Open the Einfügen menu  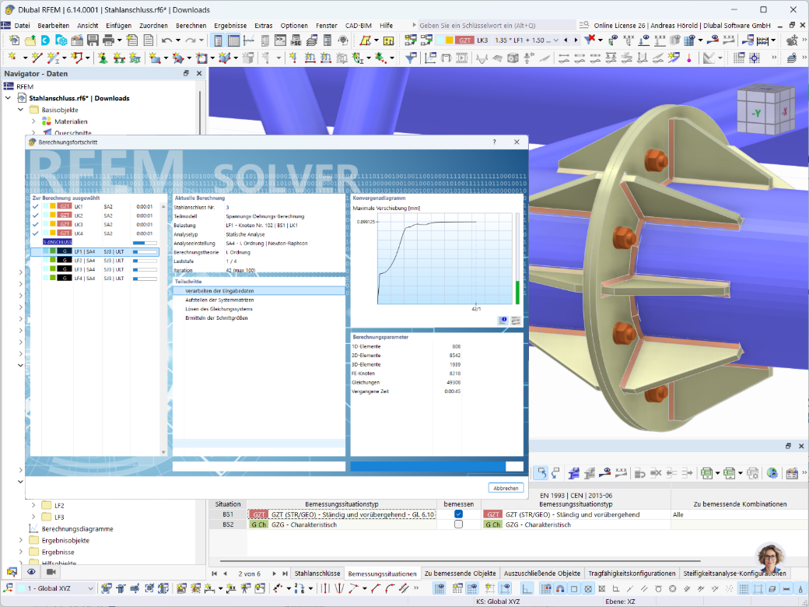pos(119,25)
